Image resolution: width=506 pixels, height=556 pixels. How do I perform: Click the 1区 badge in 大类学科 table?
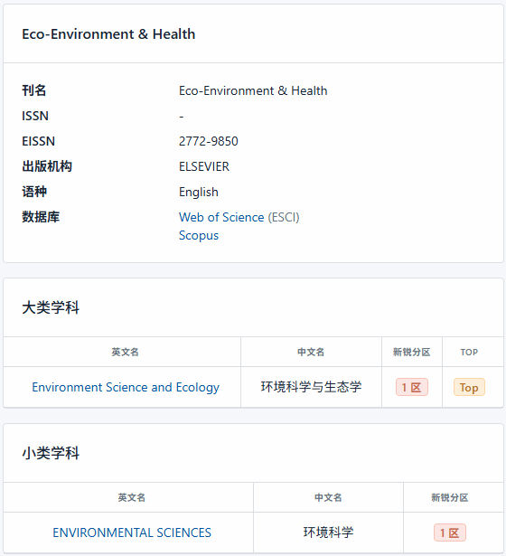coord(412,387)
